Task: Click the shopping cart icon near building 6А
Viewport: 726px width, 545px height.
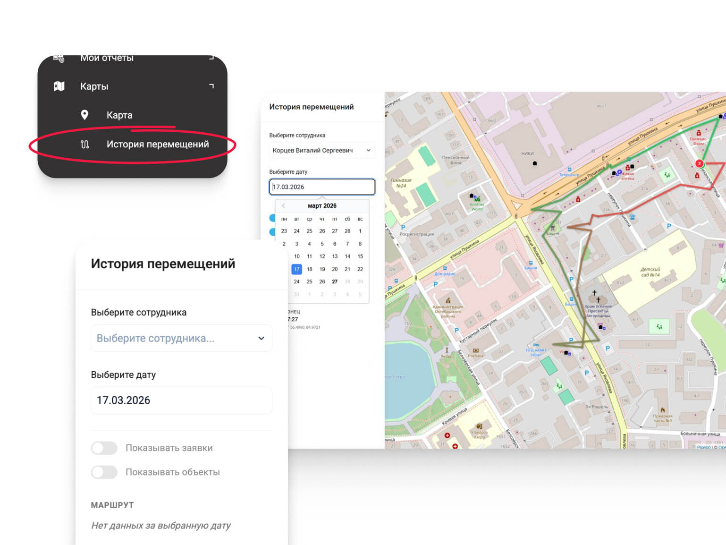Action: [x=721, y=245]
